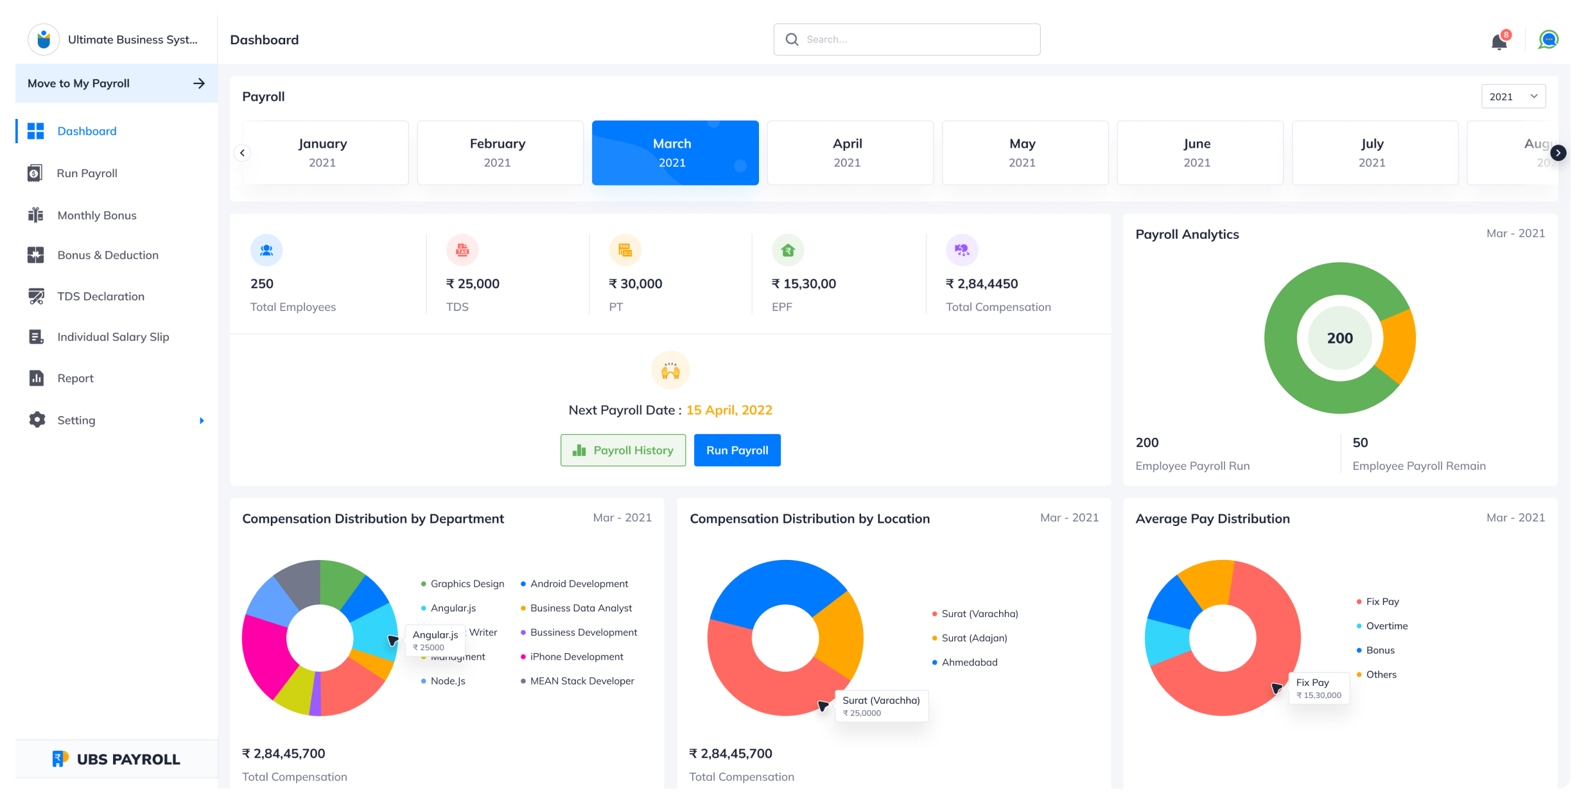
Task: Click the Run Payroll button
Action: pos(737,449)
